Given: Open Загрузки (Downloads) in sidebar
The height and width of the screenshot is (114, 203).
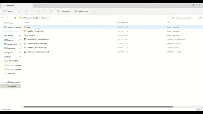Looking at the screenshot, I should (x=9, y=40).
